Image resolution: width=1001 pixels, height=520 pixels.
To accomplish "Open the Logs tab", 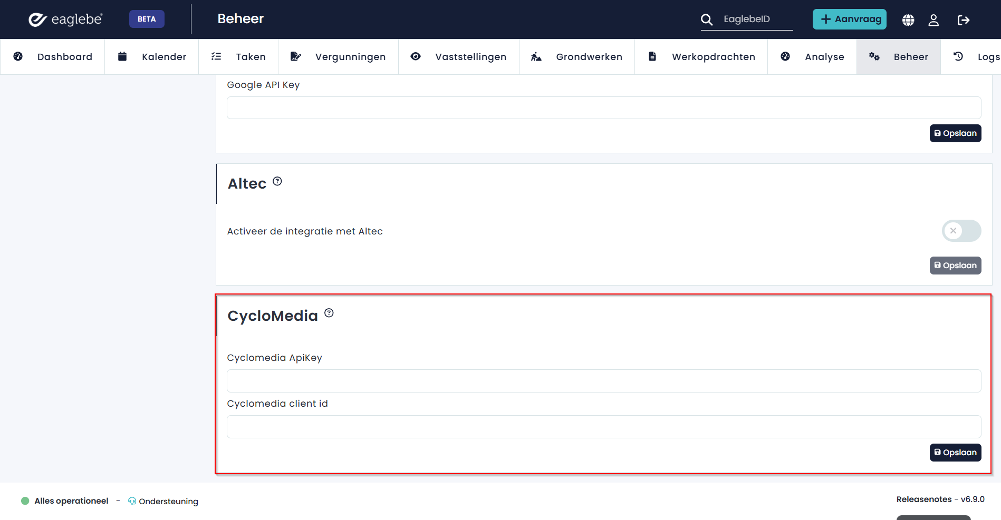I will (x=971, y=56).
